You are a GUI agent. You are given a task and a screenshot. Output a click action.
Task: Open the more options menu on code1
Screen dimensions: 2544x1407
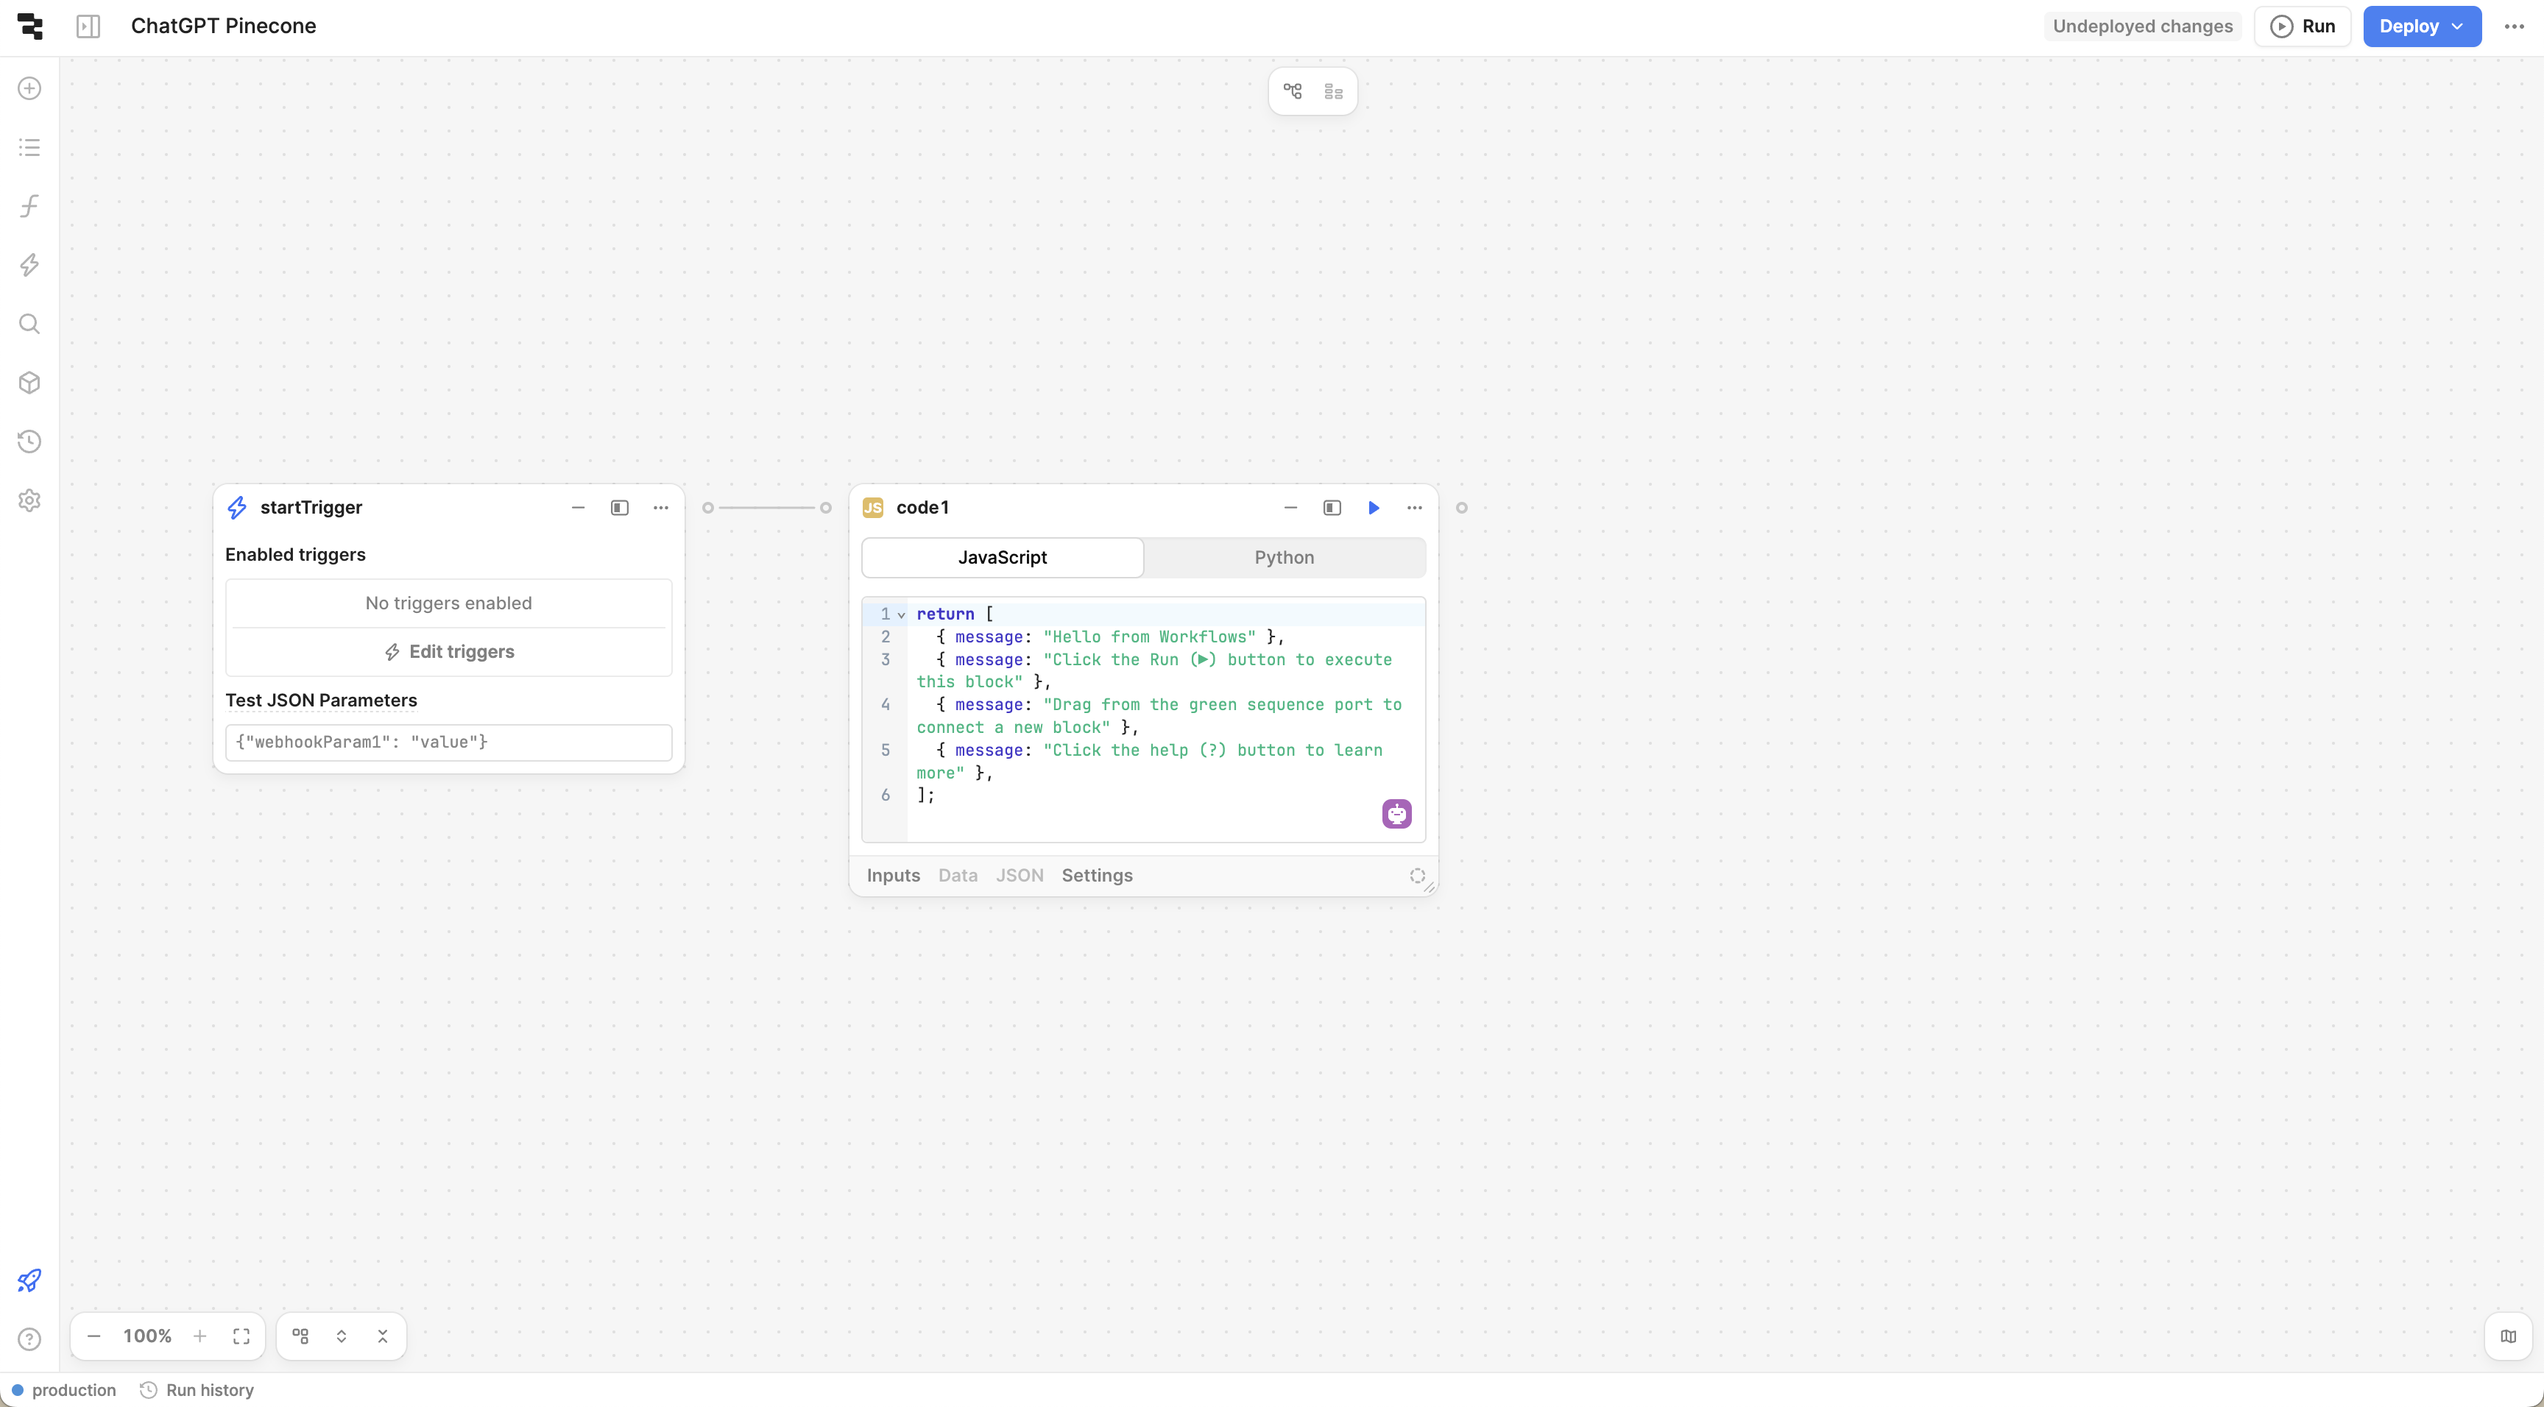(x=1414, y=508)
